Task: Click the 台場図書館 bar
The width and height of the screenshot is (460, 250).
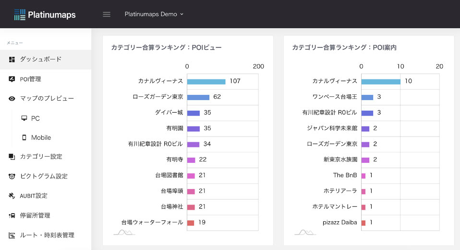Action: [x=191, y=176]
